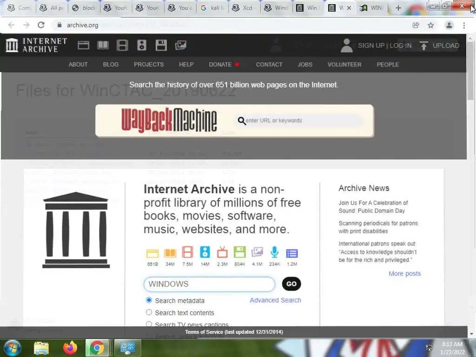Open 'Scanning periodicals for patrons' news post
This screenshot has width=476, height=357.
click(x=378, y=227)
